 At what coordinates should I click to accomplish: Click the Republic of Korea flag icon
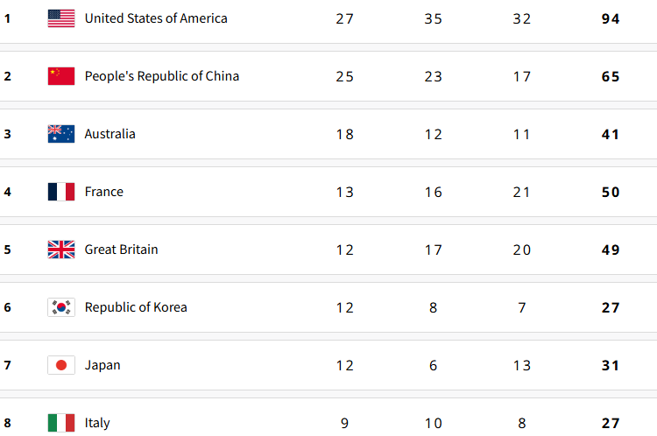[61, 307]
